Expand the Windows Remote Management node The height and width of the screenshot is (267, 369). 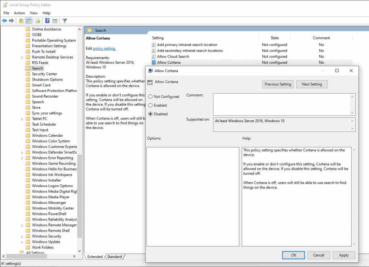pos(22,225)
